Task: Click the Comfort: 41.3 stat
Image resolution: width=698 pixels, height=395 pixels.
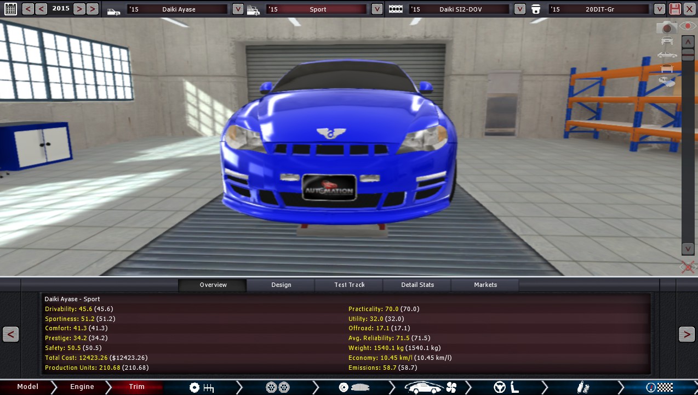Action: (x=76, y=329)
